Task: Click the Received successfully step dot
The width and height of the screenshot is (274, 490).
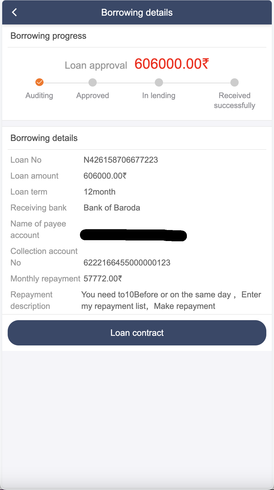Action: click(235, 82)
